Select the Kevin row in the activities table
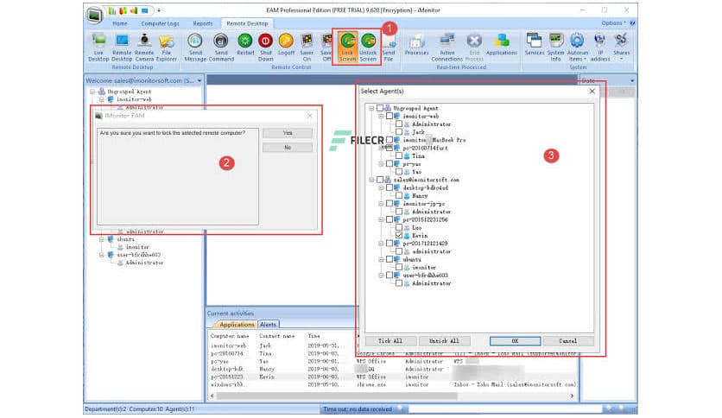722x418 pixels. click(393, 377)
